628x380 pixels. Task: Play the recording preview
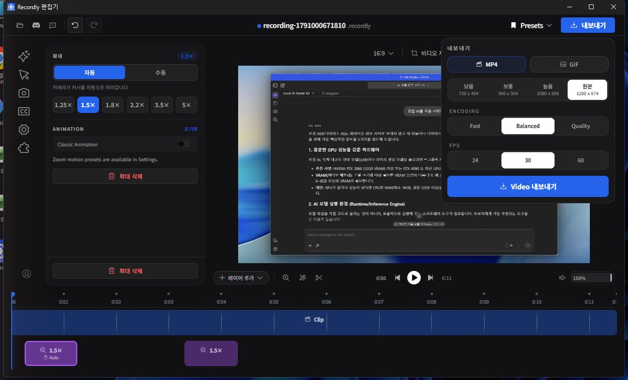coord(414,277)
